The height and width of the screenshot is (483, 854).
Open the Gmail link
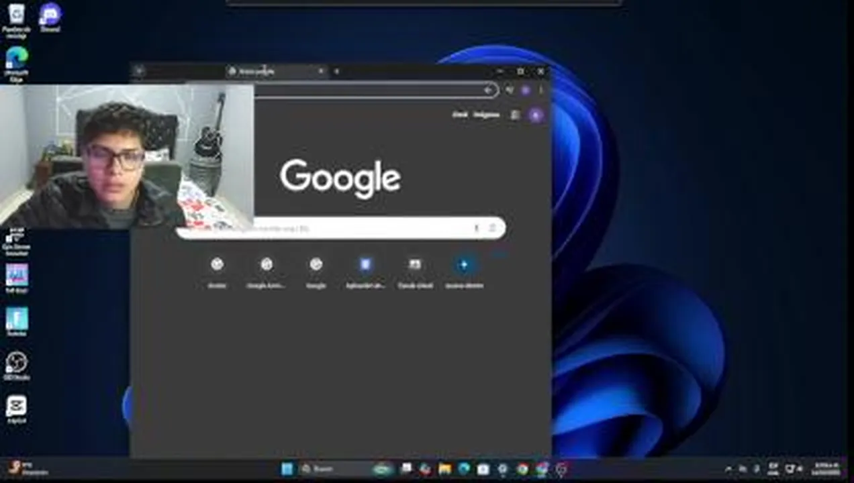pyautogui.click(x=459, y=115)
